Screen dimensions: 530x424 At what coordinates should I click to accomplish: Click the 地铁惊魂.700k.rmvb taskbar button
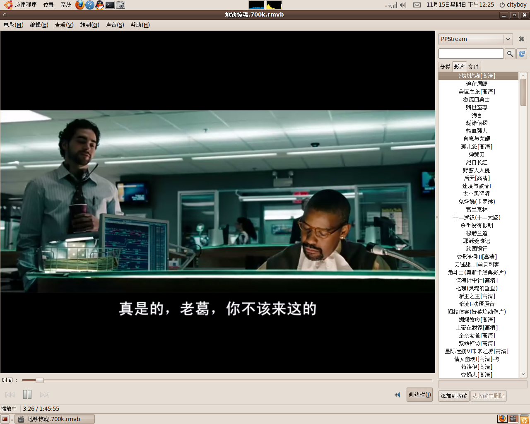pyautogui.click(x=55, y=419)
